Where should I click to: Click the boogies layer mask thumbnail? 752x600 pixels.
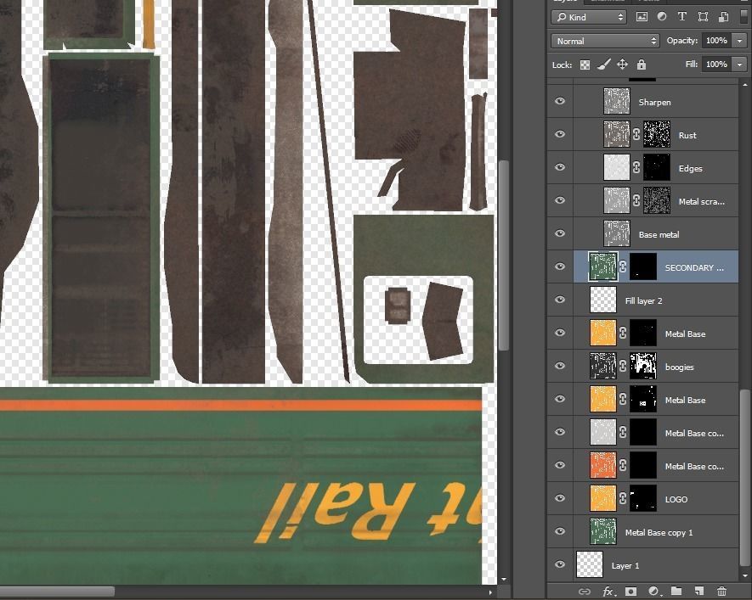643,366
